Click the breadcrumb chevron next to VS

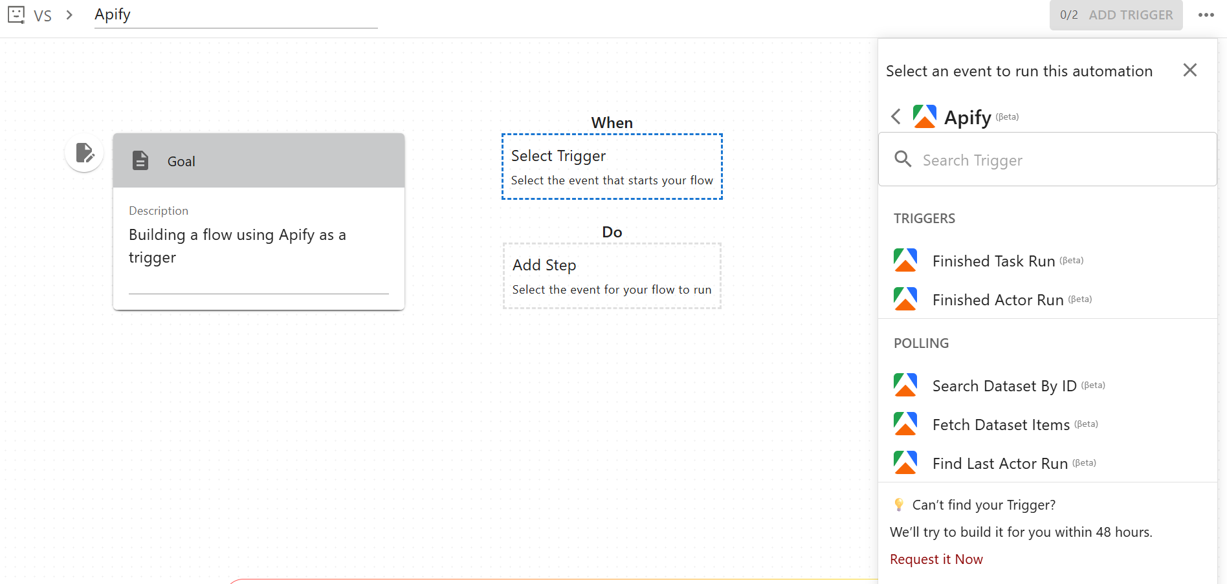click(69, 14)
